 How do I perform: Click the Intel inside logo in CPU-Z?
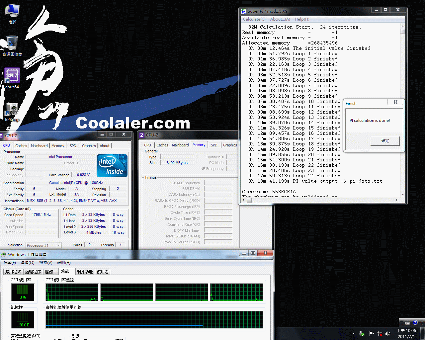pos(112,165)
